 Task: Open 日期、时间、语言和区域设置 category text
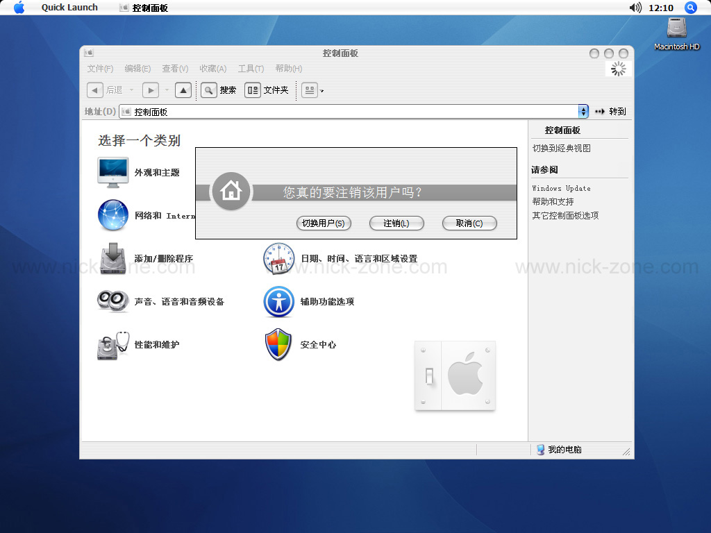[x=359, y=259]
